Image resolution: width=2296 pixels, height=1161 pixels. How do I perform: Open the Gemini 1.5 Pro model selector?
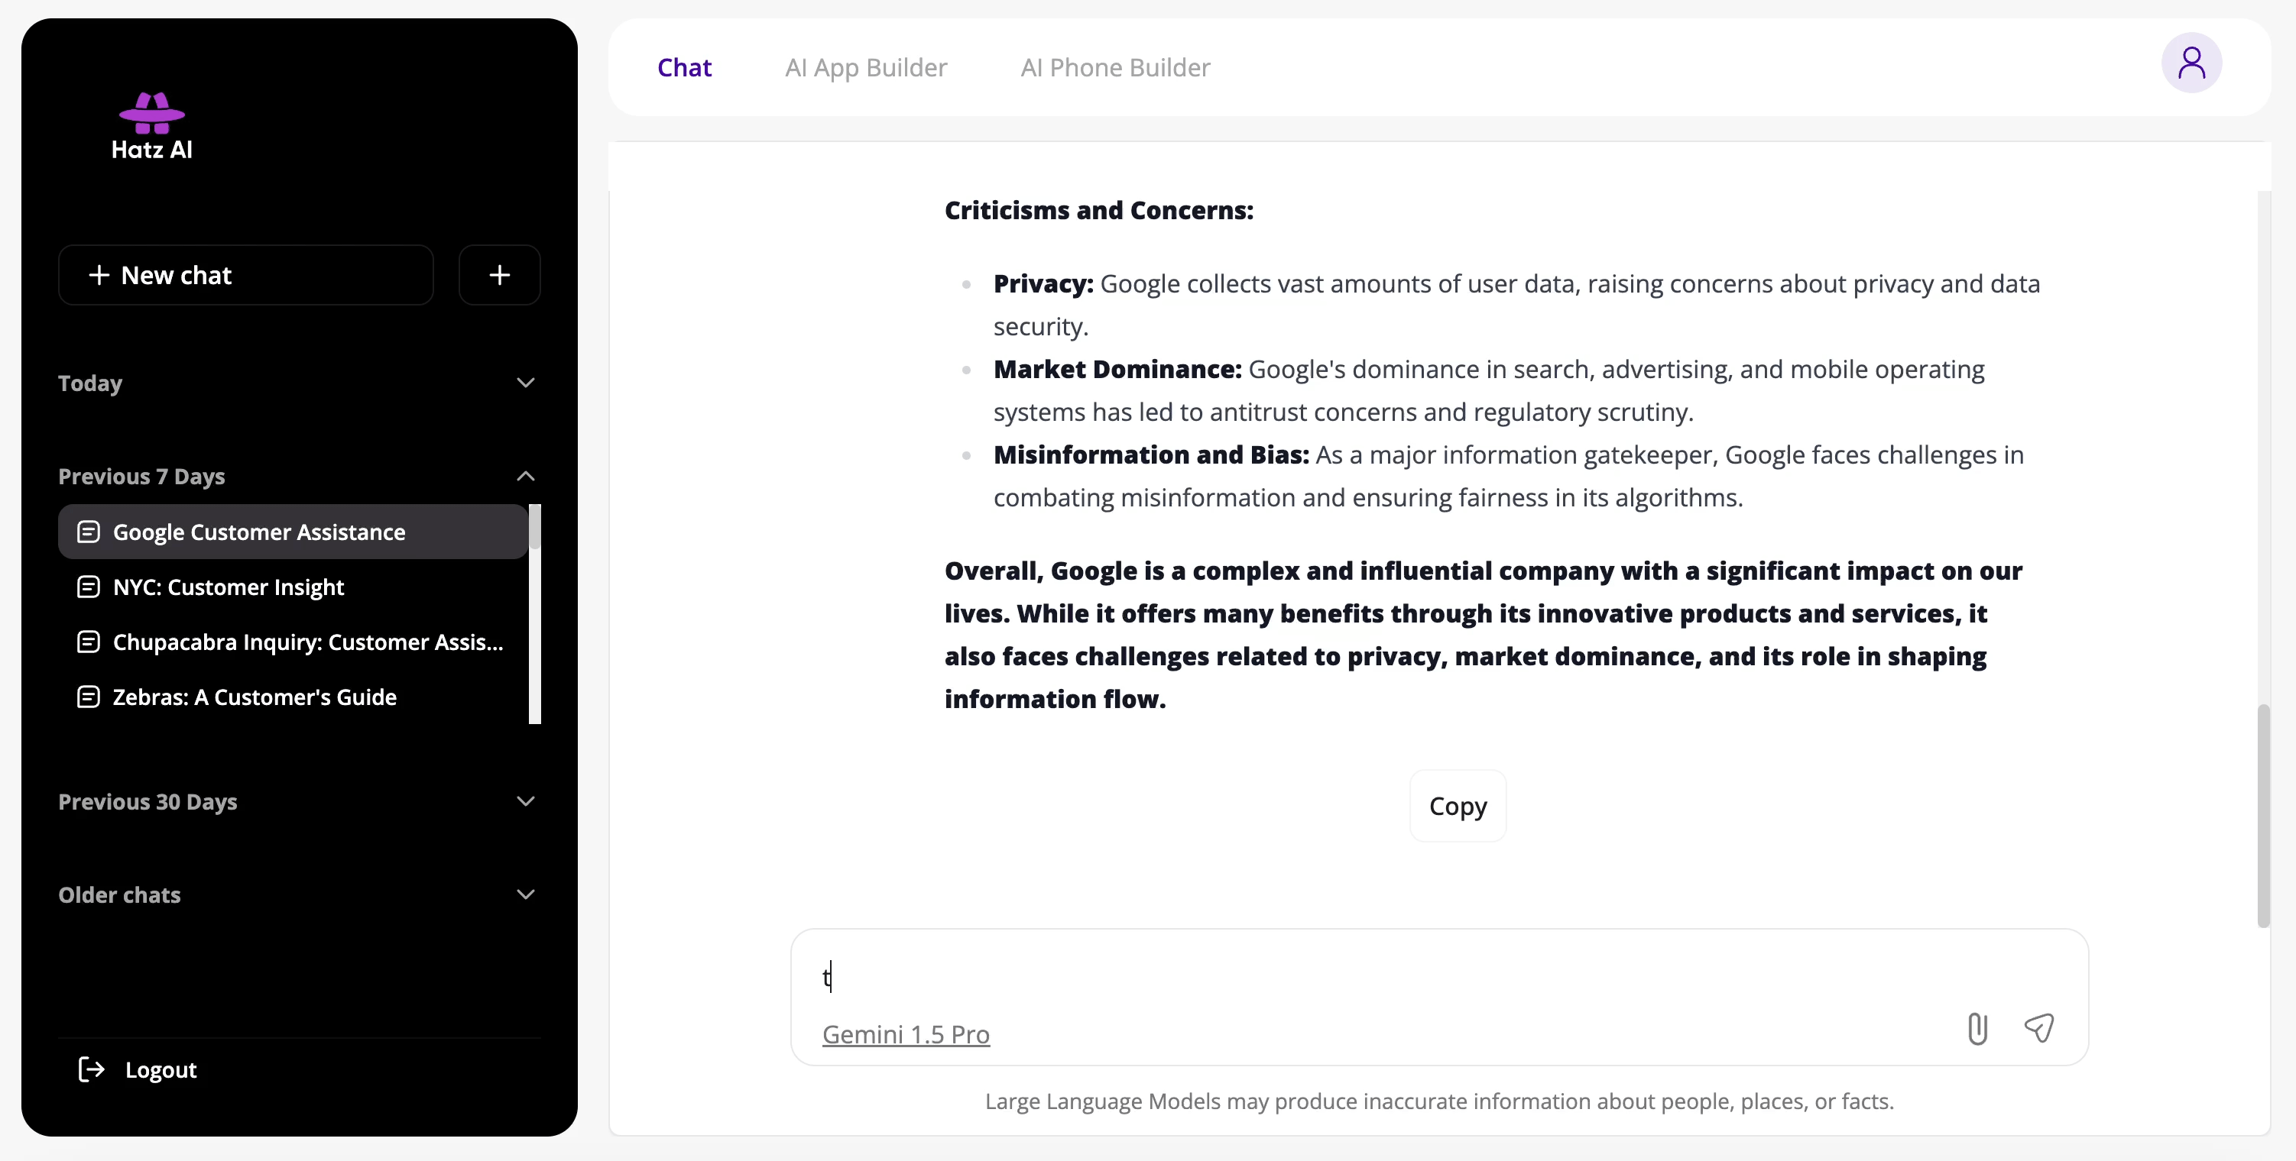(906, 1033)
